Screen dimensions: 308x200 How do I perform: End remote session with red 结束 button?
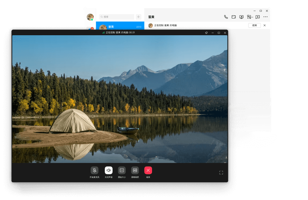(148, 170)
